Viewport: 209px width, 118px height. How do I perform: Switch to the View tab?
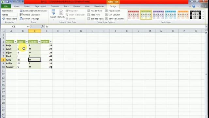(x=87, y=6)
